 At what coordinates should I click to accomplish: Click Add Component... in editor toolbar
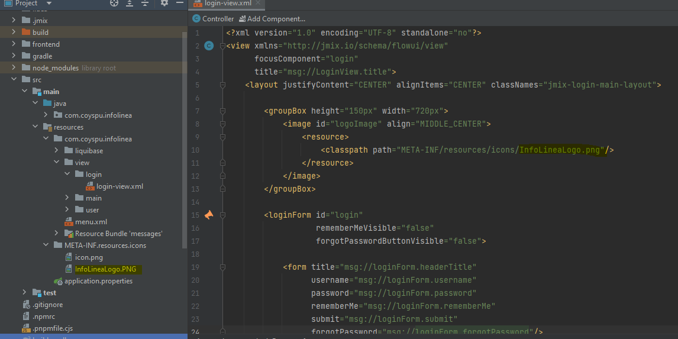click(272, 19)
